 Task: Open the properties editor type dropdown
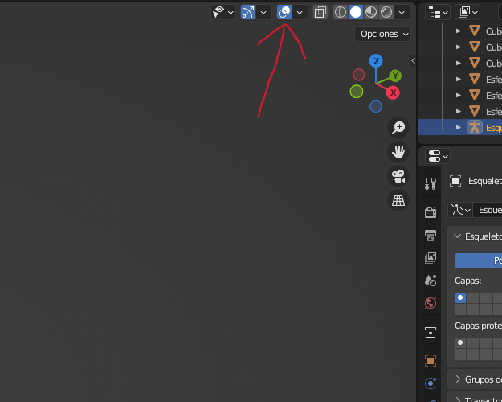click(x=438, y=157)
